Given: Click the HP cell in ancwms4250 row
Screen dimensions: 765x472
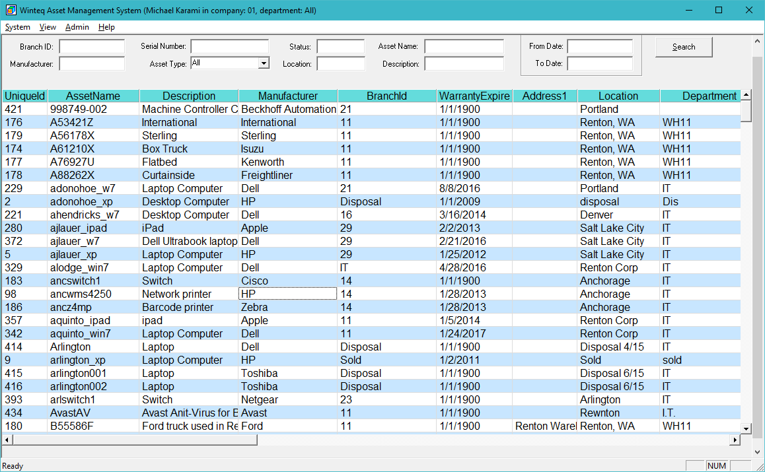Looking at the screenshot, I should pos(288,294).
